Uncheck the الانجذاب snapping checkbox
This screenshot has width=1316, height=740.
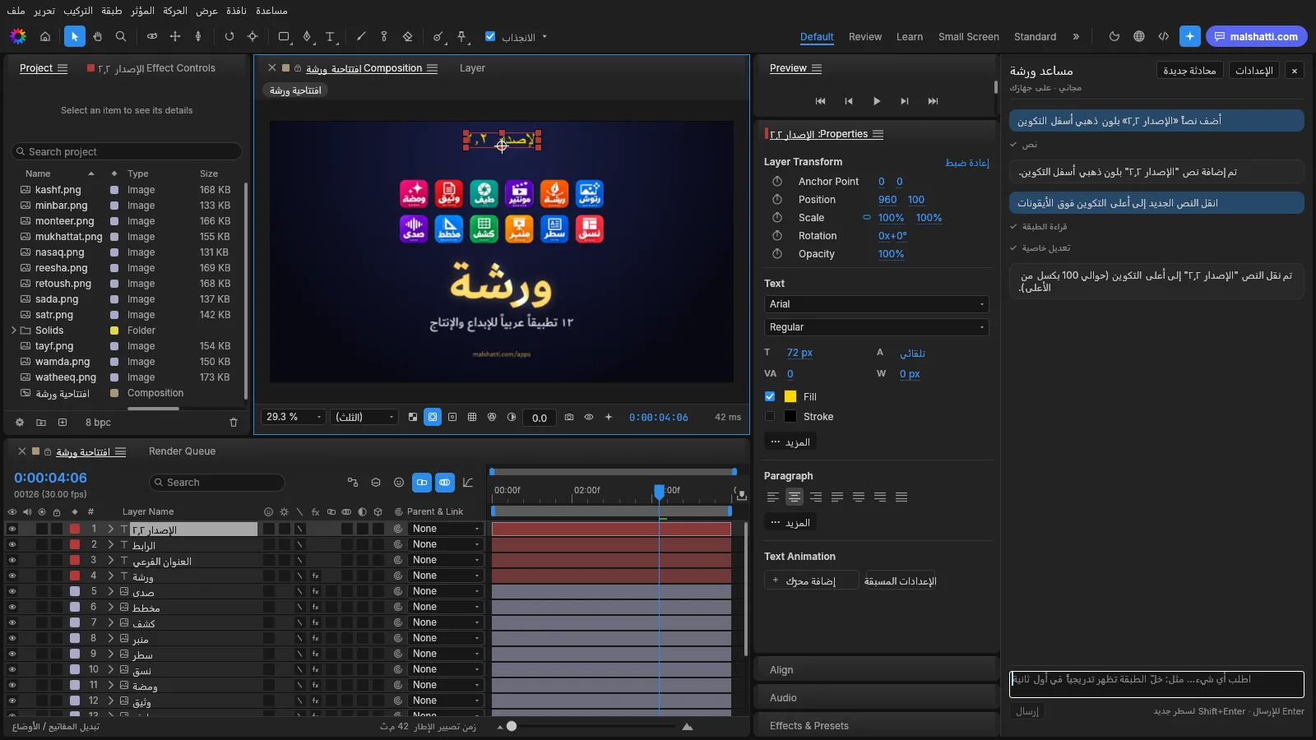(x=490, y=36)
